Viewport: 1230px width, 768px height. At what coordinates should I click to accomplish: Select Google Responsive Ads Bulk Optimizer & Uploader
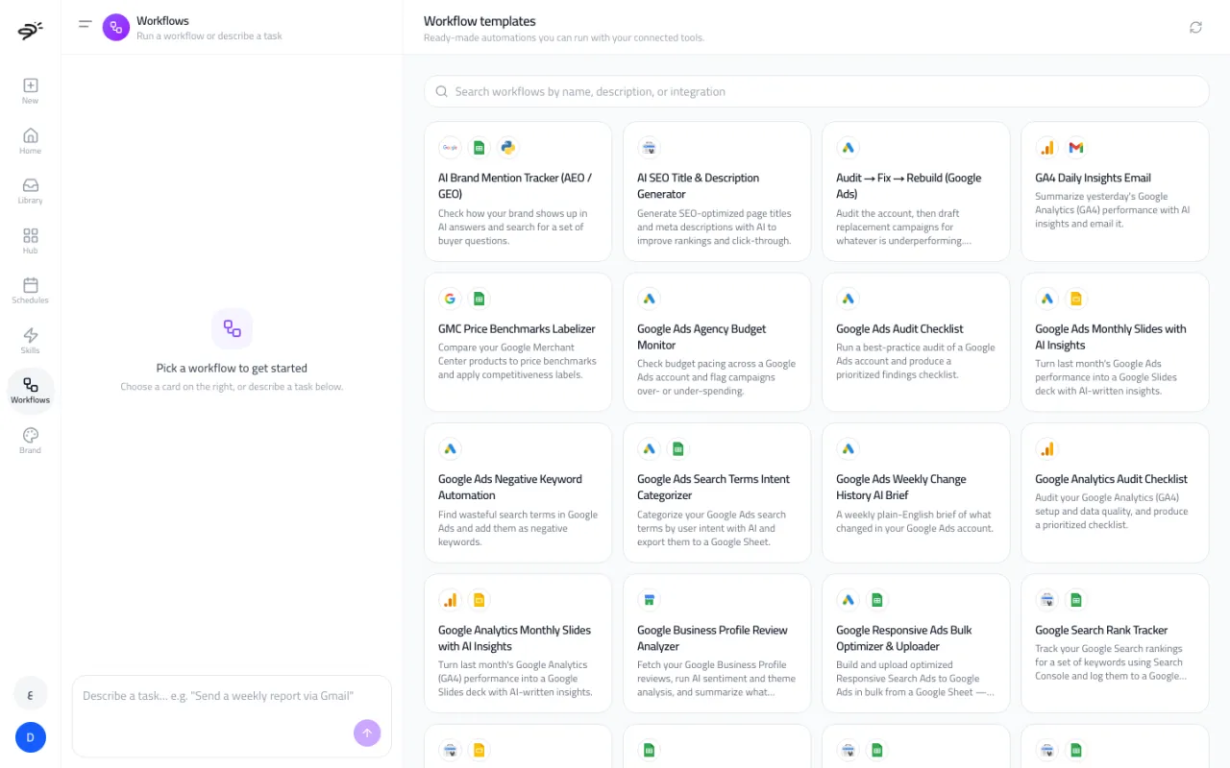point(916,643)
